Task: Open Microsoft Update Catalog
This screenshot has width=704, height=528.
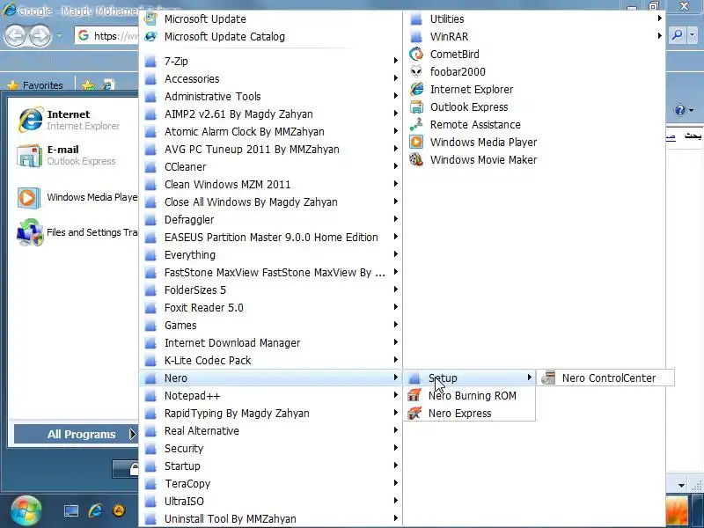Action: (271, 37)
